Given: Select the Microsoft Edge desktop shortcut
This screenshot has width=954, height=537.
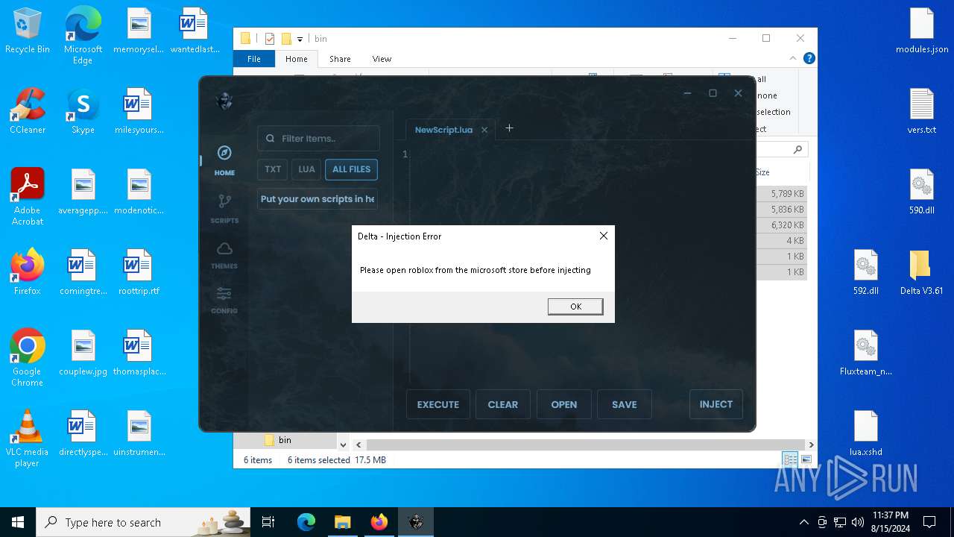Looking at the screenshot, I should (x=83, y=37).
